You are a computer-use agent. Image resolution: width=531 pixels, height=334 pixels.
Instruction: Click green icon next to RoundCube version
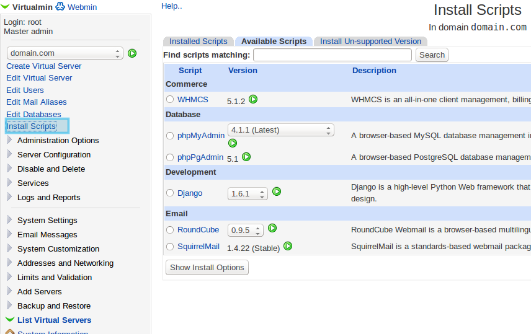point(272,228)
